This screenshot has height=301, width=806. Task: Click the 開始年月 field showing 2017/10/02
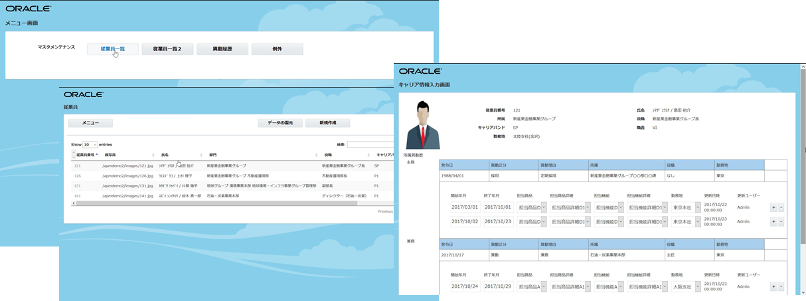(465, 221)
